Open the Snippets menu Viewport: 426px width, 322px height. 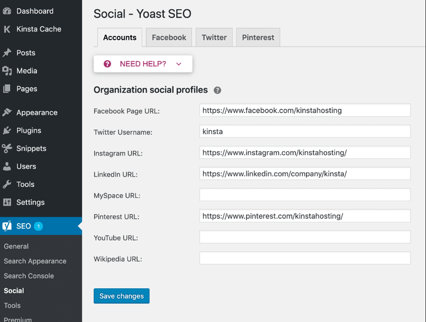click(41, 149)
